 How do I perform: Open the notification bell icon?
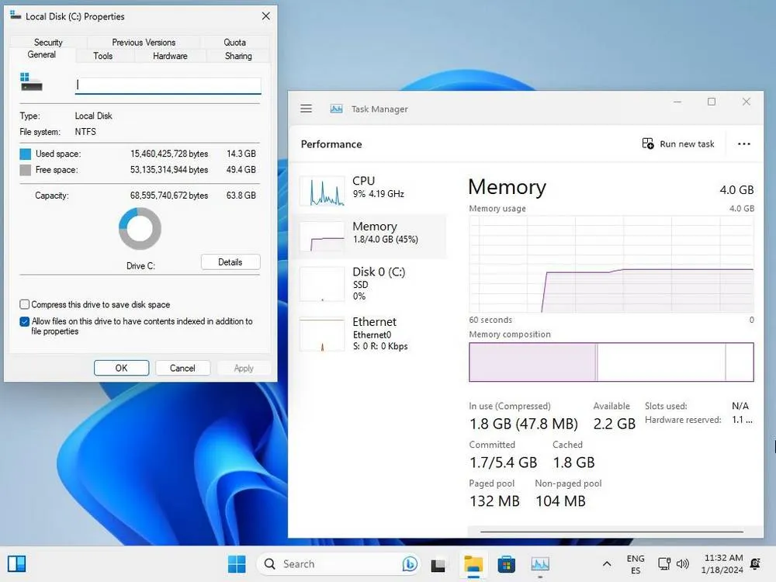755,563
